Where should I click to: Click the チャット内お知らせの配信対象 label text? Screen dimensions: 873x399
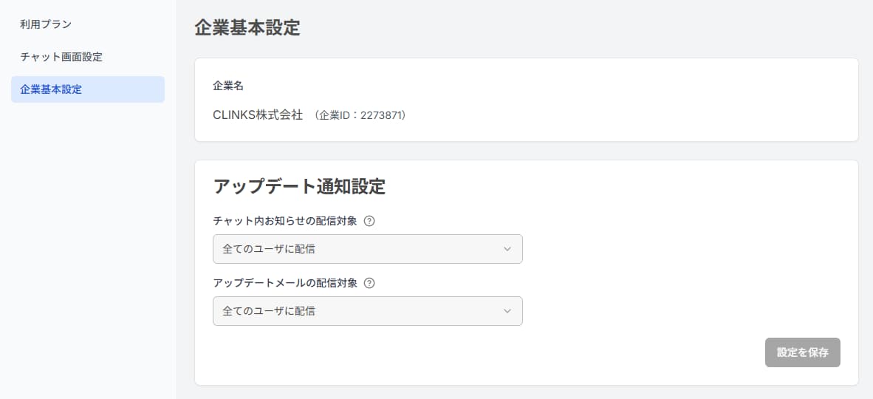(x=285, y=221)
